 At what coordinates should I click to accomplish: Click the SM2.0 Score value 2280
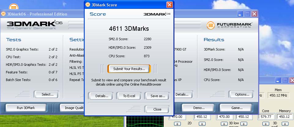[147, 39]
